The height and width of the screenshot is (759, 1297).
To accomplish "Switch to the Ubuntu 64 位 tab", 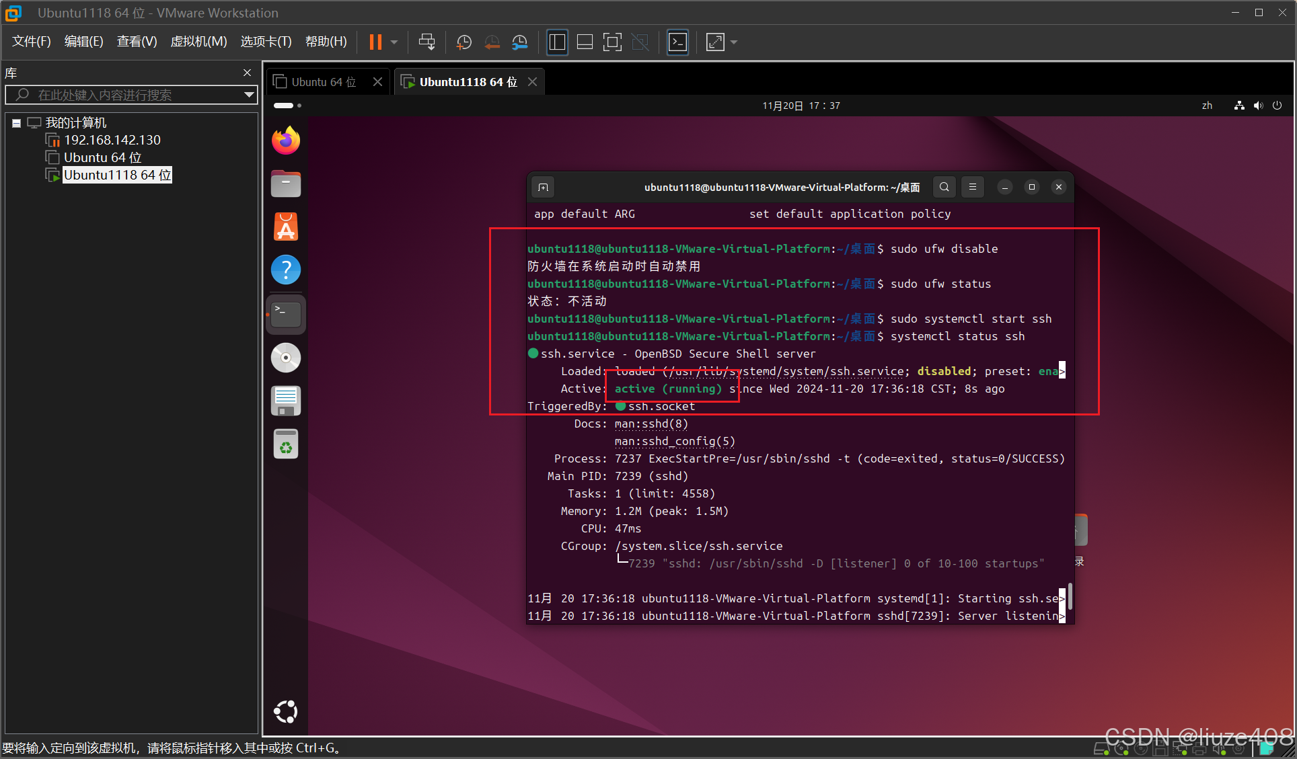I will point(323,82).
